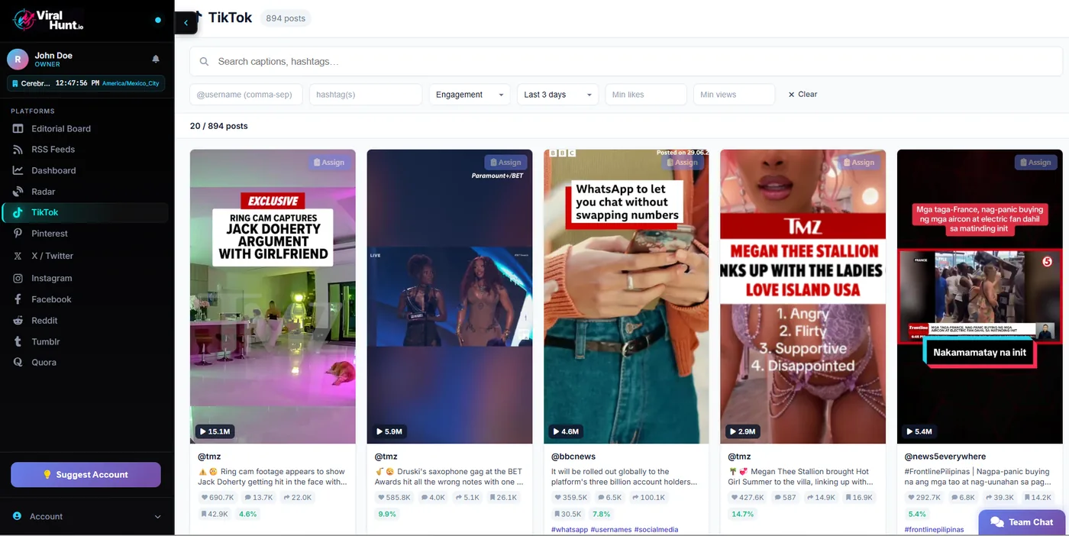Click the @news5everywhere username
Screen dimensions: 1069x536
tap(945, 457)
